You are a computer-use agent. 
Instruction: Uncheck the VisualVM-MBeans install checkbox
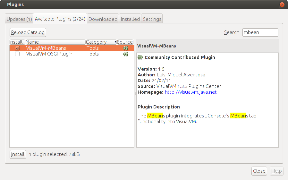click(17, 48)
